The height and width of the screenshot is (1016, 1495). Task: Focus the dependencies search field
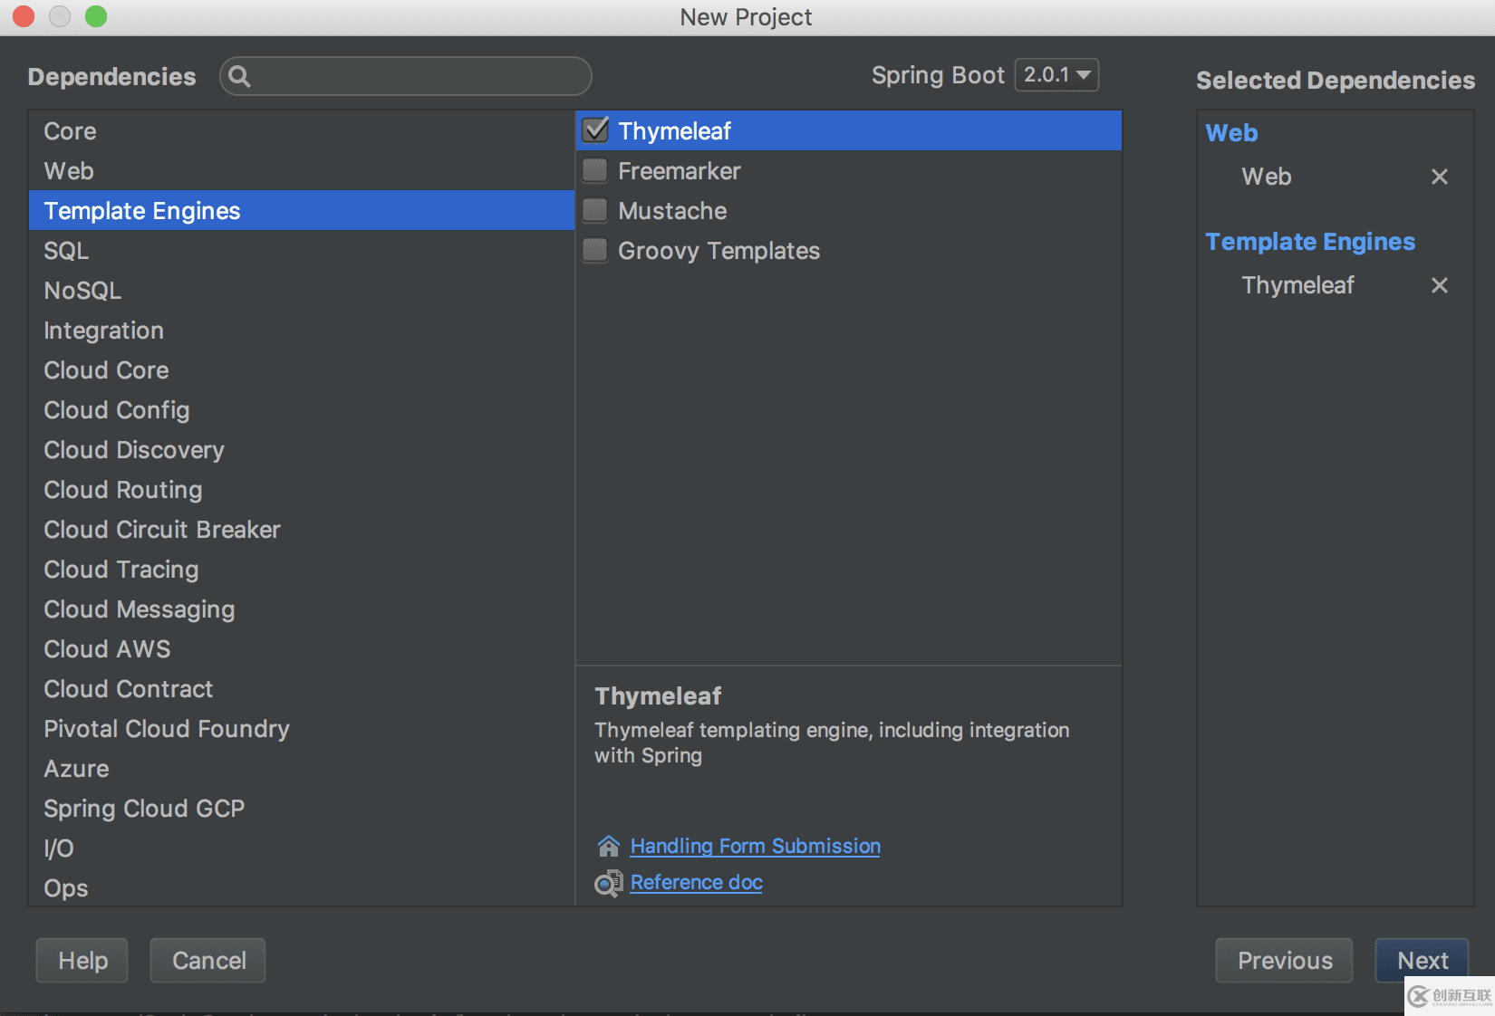(406, 76)
